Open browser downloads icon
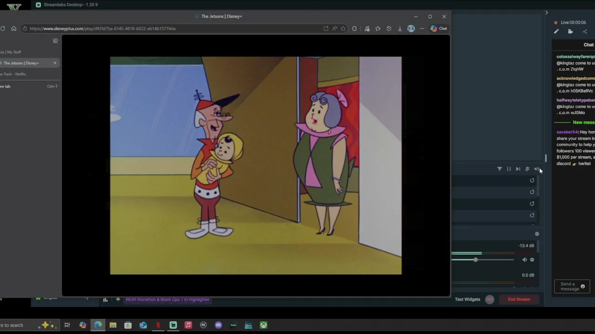 pyautogui.click(x=400, y=28)
